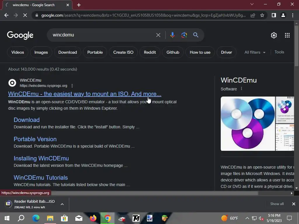The width and height of the screenshot is (299, 224).
Task: Open the 5:16 PM clock calendar
Action: (274, 218)
